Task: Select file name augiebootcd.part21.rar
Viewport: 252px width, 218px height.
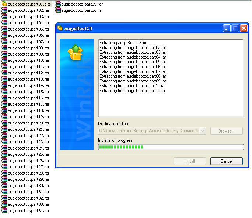Action: pyautogui.click(x=29, y=129)
